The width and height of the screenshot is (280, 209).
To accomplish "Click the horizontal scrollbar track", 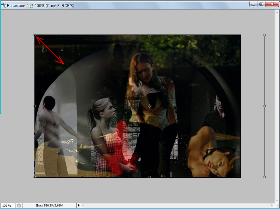I will [177, 206].
